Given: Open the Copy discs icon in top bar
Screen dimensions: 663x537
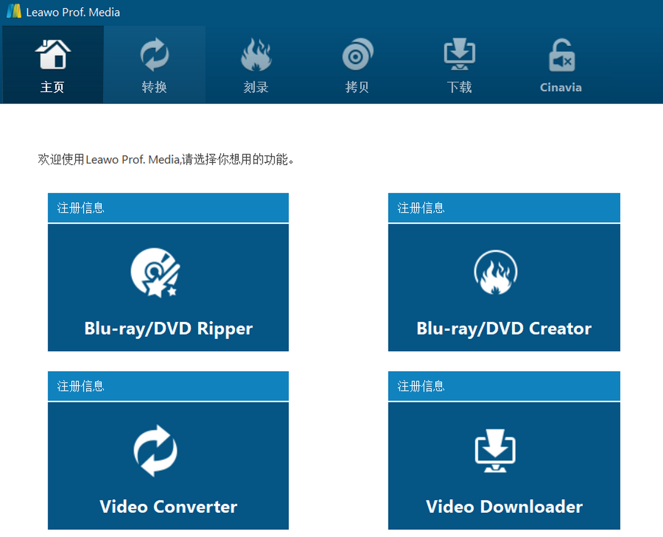Looking at the screenshot, I should click(x=357, y=55).
